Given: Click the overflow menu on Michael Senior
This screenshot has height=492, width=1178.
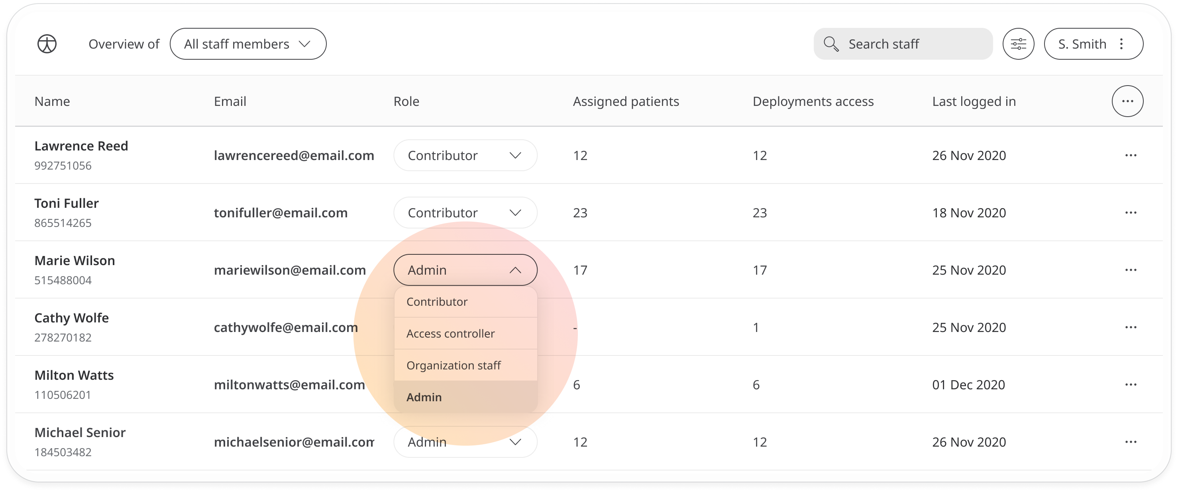Looking at the screenshot, I should (1131, 442).
